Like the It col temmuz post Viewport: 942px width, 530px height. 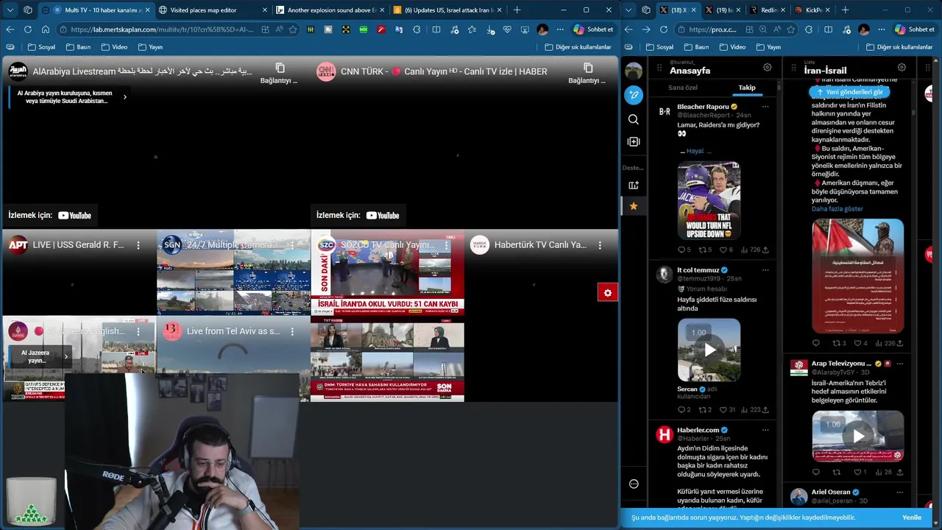point(727,409)
